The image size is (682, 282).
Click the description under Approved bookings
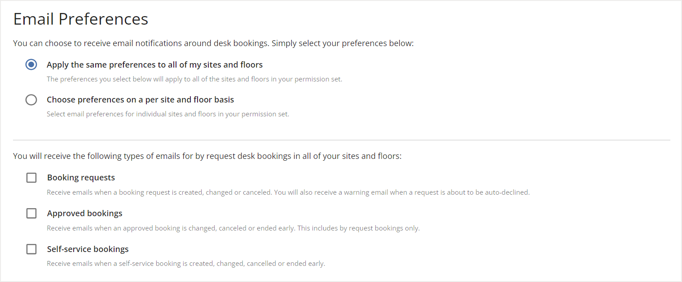pos(233,228)
